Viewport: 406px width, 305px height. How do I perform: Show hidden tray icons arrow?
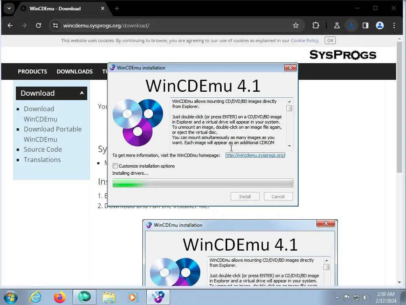click(337, 297)
